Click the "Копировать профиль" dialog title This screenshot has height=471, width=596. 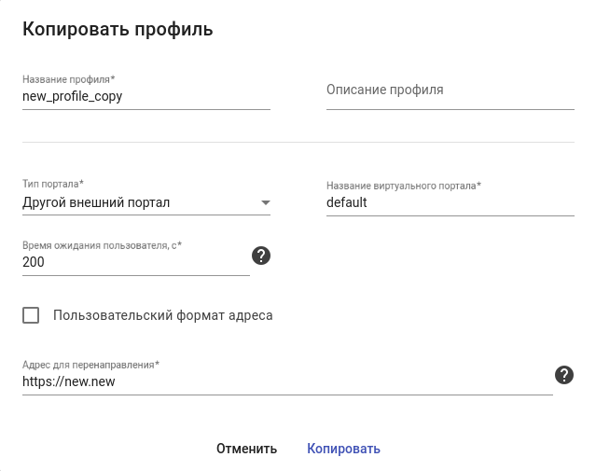click(x=118, y=30)
